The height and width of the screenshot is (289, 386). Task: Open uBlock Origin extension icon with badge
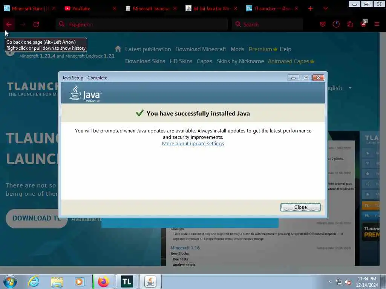click(363, 24)
